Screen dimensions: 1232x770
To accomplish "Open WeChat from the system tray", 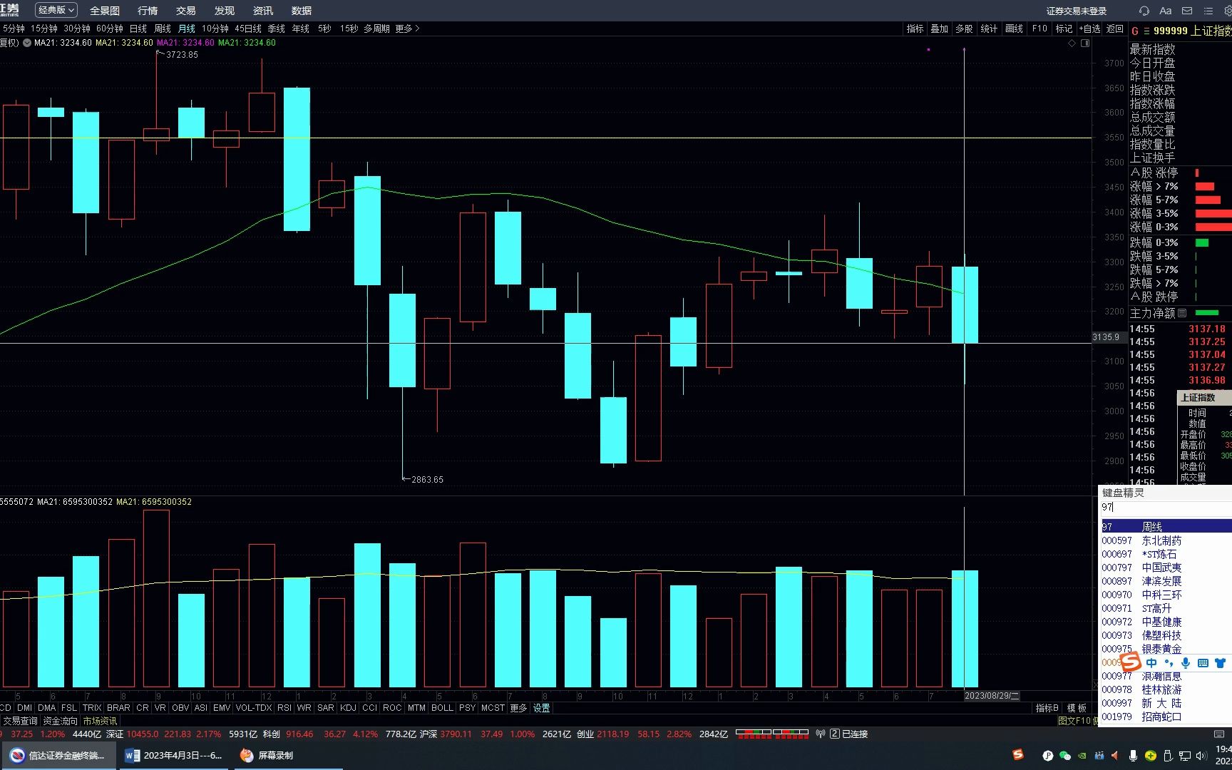I will pyautogui.click(x=1065, y=756).
